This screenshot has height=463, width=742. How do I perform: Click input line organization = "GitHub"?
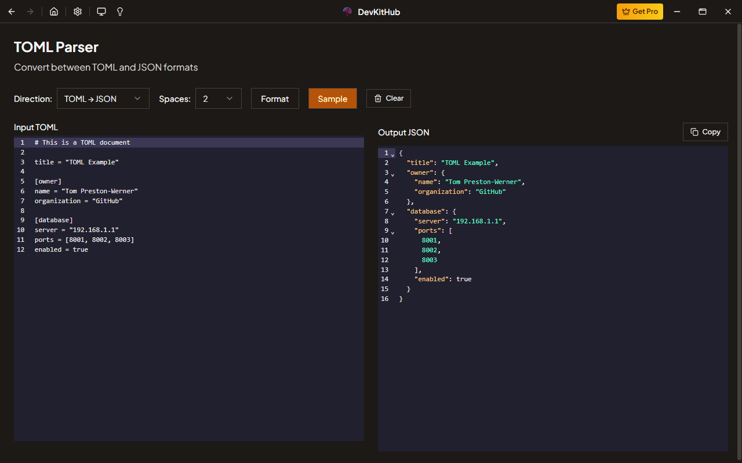78,201
